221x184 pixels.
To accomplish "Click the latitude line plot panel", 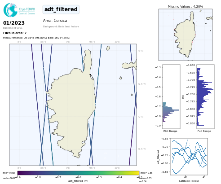I will point(189,157).
